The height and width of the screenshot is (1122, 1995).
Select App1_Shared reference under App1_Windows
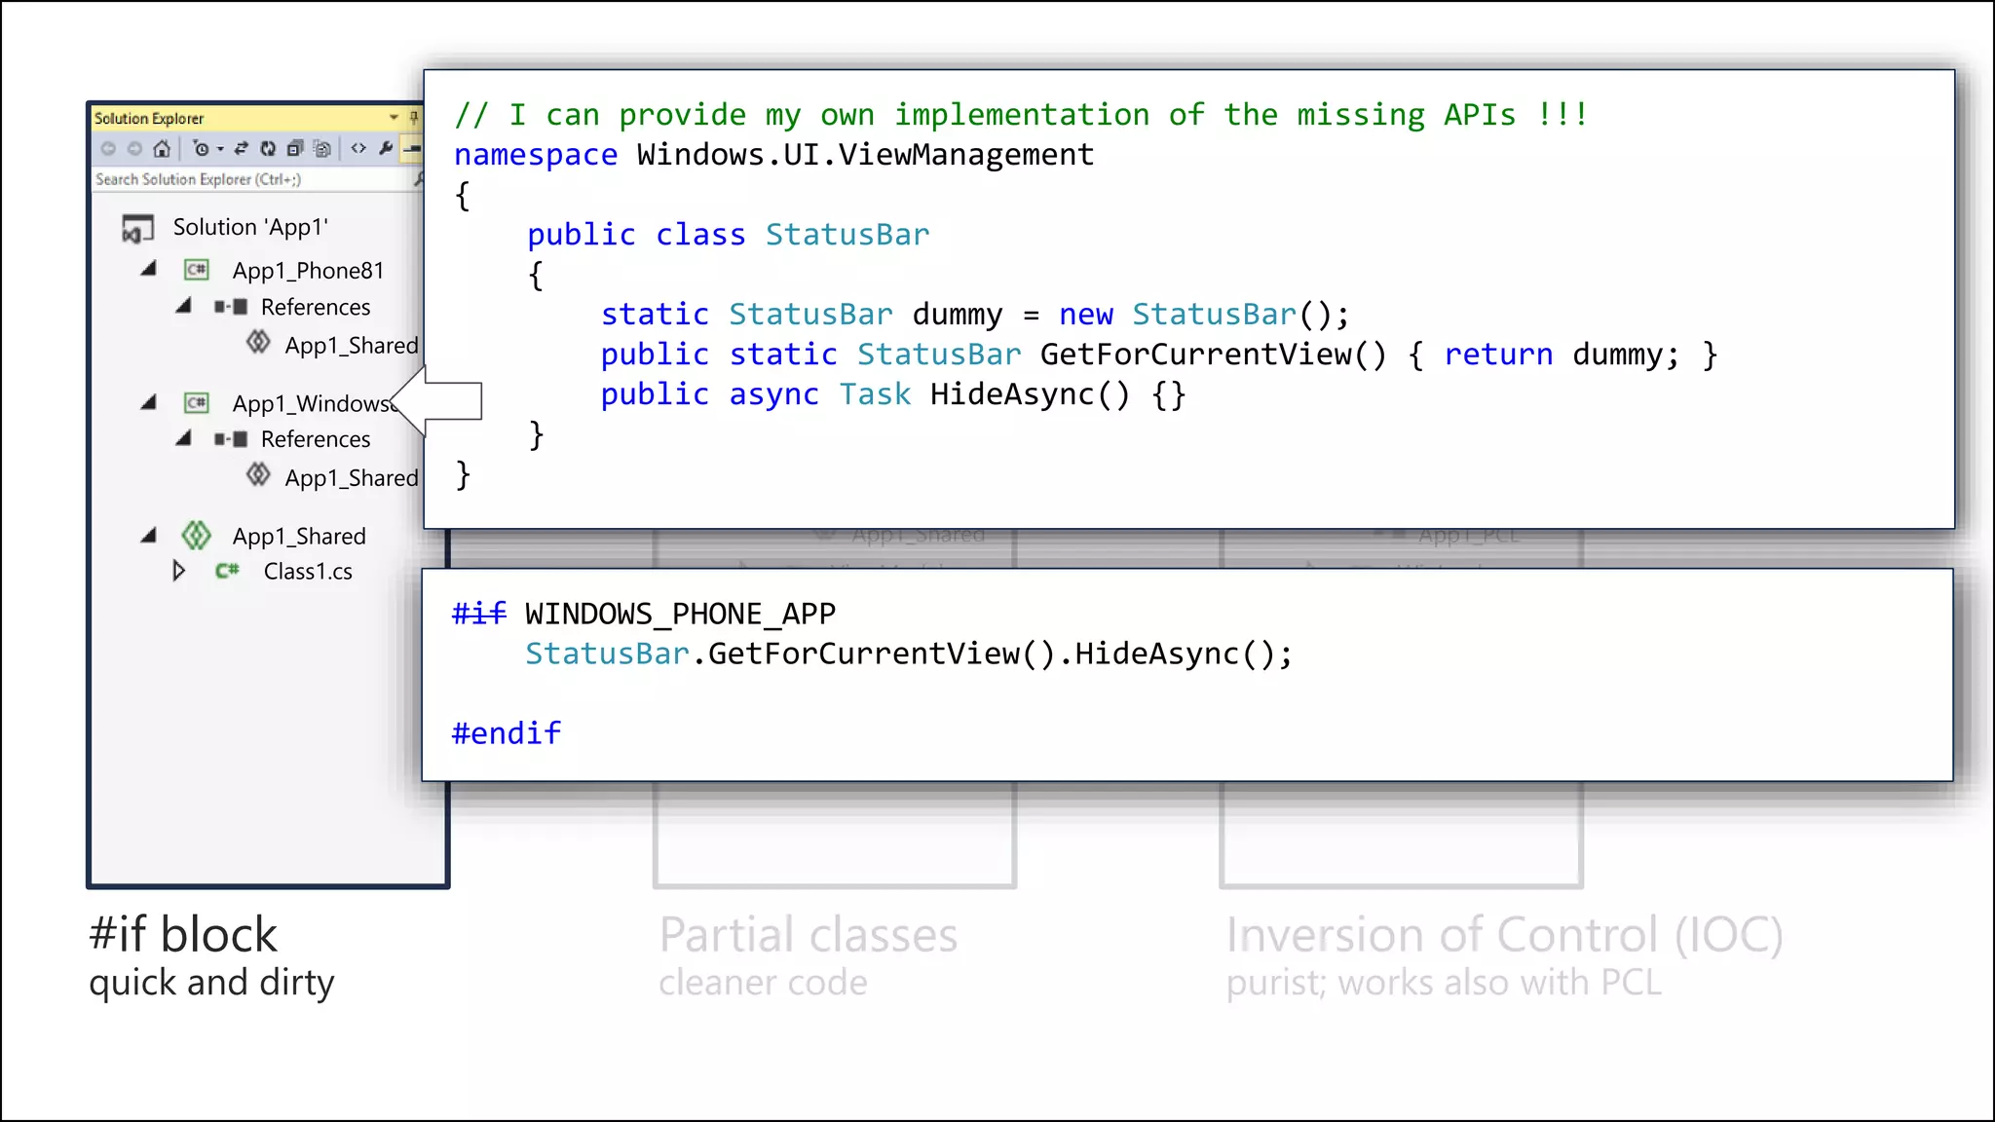pyautogui.click(x=352, y=477)
